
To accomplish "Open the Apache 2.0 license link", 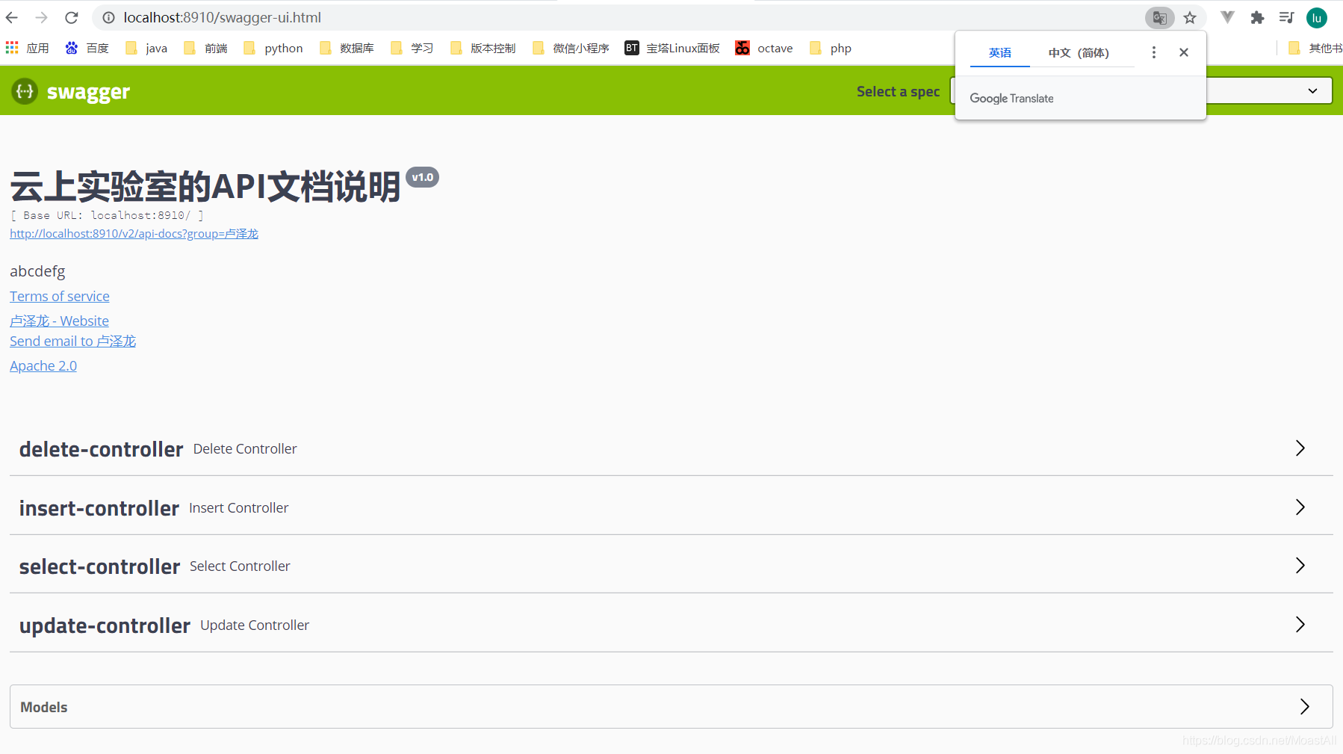I will tap(43, 366).
